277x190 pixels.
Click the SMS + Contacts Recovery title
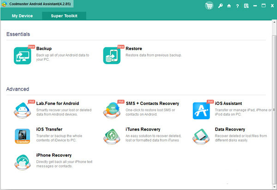point(152,104)
